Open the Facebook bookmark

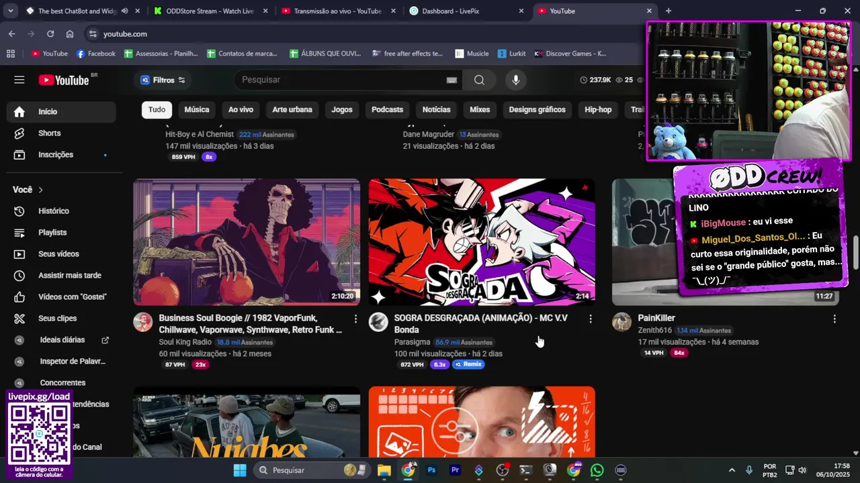pos(95,54)
